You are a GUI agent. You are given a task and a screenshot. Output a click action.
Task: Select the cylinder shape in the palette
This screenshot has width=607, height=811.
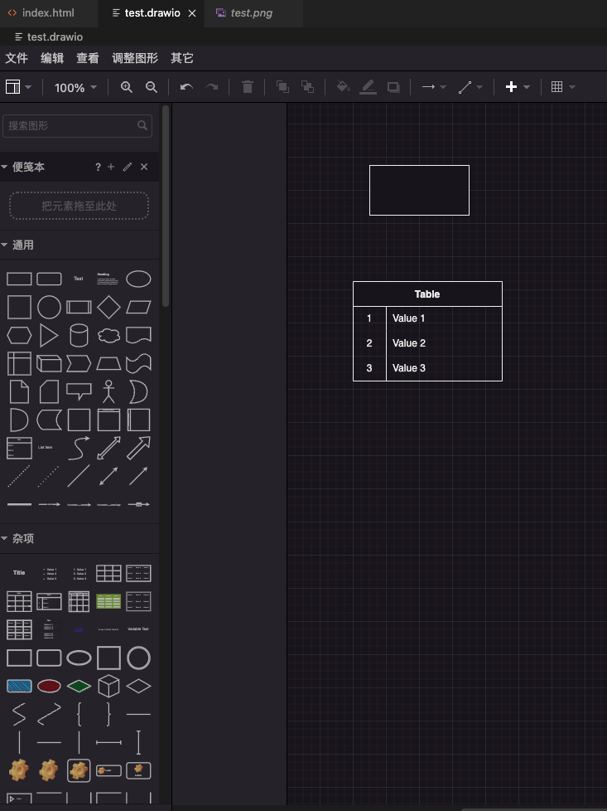tap(79, 335)
